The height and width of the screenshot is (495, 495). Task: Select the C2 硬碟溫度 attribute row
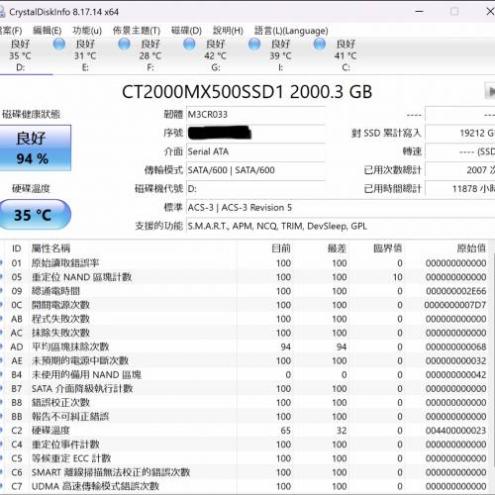245,431
